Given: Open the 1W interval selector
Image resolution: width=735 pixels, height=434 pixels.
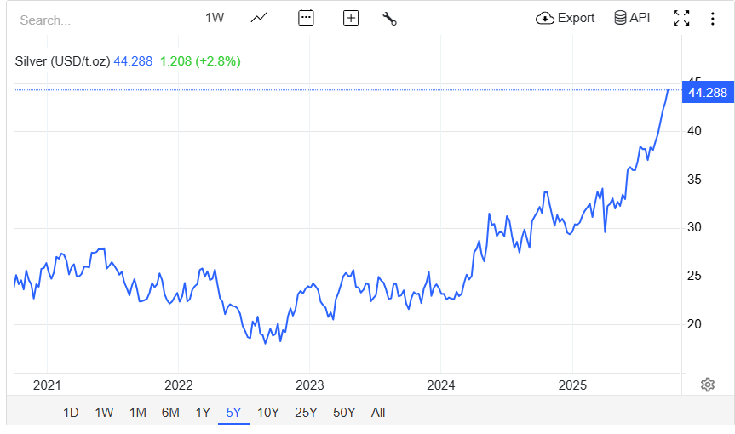Looking at the screenshot, I should [x=215, y=18].
